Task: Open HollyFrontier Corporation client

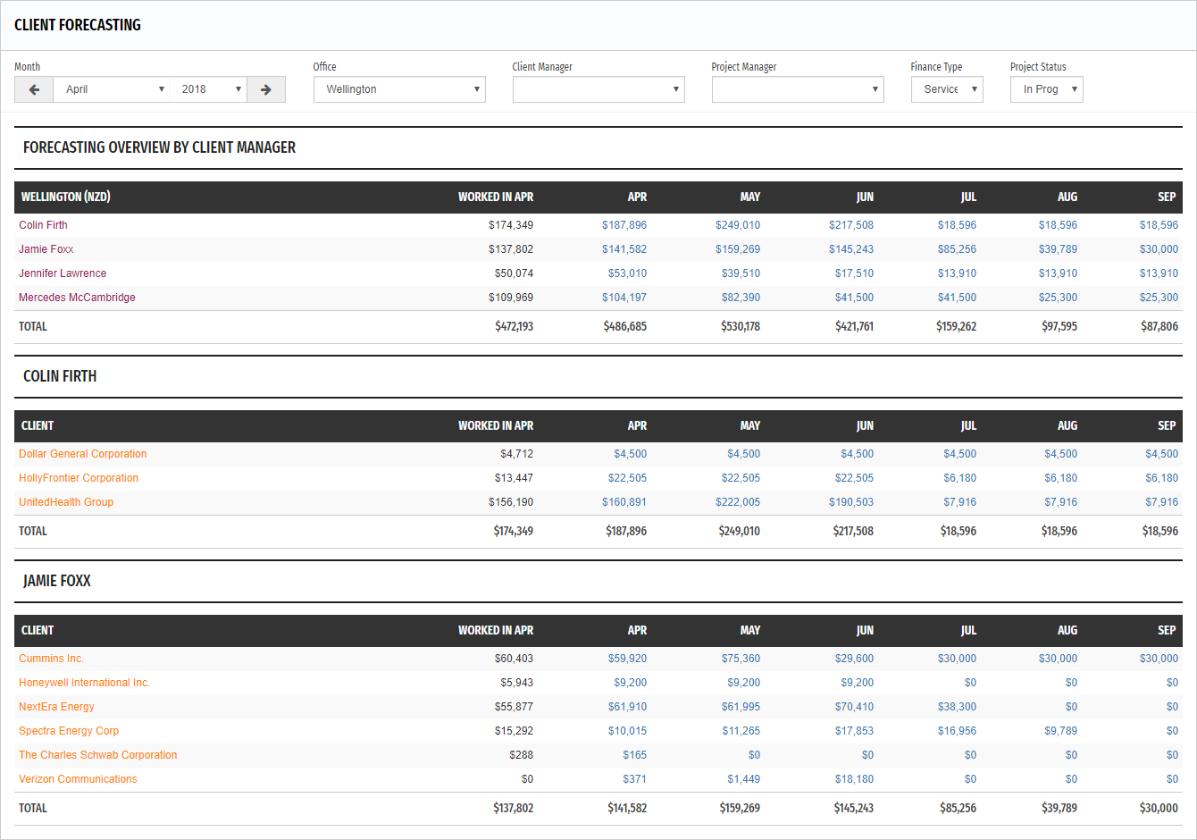Action: tap(79, 478)
